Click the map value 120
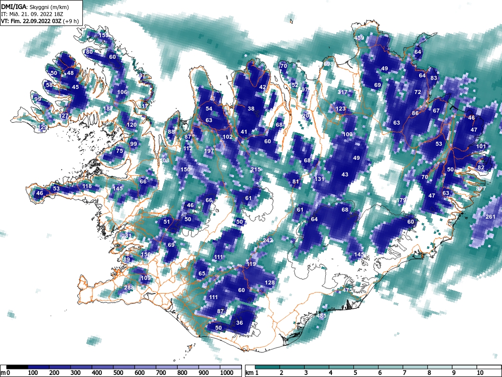This screenshot has width=502, height=377. (x=132, y=125)
